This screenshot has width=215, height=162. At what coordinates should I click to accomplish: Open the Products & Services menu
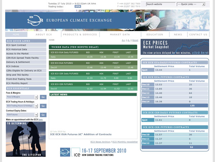(x=80, y=35)
